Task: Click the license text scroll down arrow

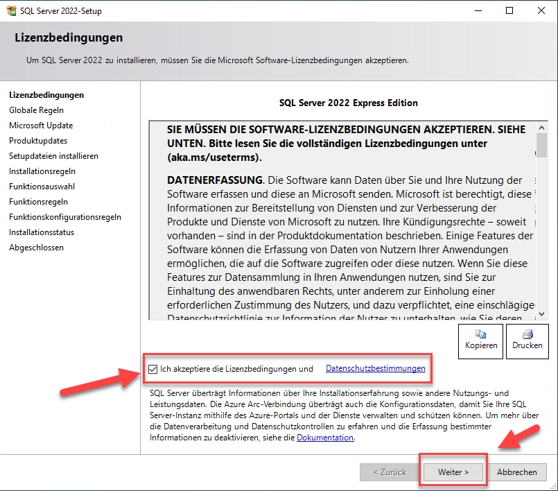Action: point(541,313)
